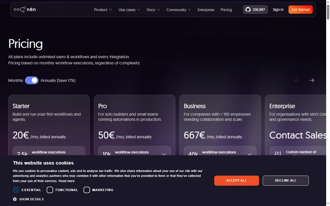Expand the Product menu in navigation

[x=103, y=10]
